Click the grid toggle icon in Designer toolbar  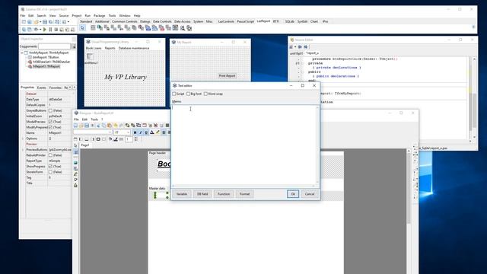(x=167, y=125)
